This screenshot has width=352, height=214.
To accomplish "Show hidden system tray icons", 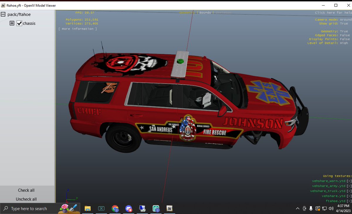I will pyautogui.click(x=298, y=209).
